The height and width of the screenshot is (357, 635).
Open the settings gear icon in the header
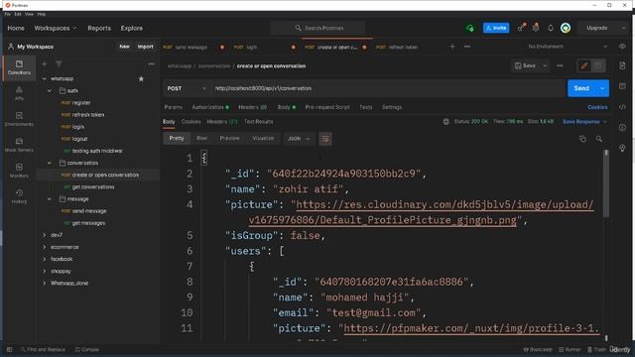(536, 28)
